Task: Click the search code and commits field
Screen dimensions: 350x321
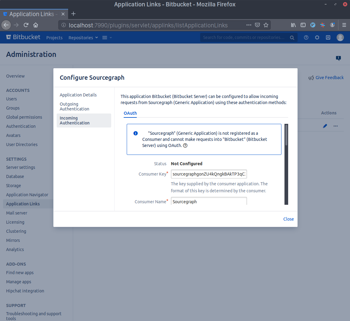Action: point(249,37)
